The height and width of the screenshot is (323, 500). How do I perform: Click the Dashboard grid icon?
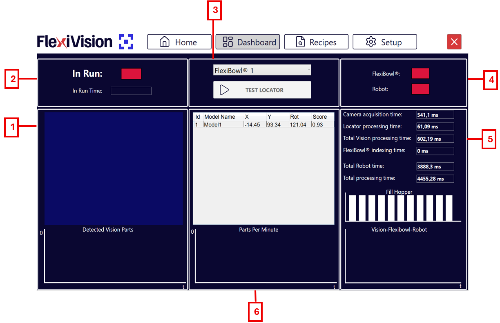pos(228,42)
